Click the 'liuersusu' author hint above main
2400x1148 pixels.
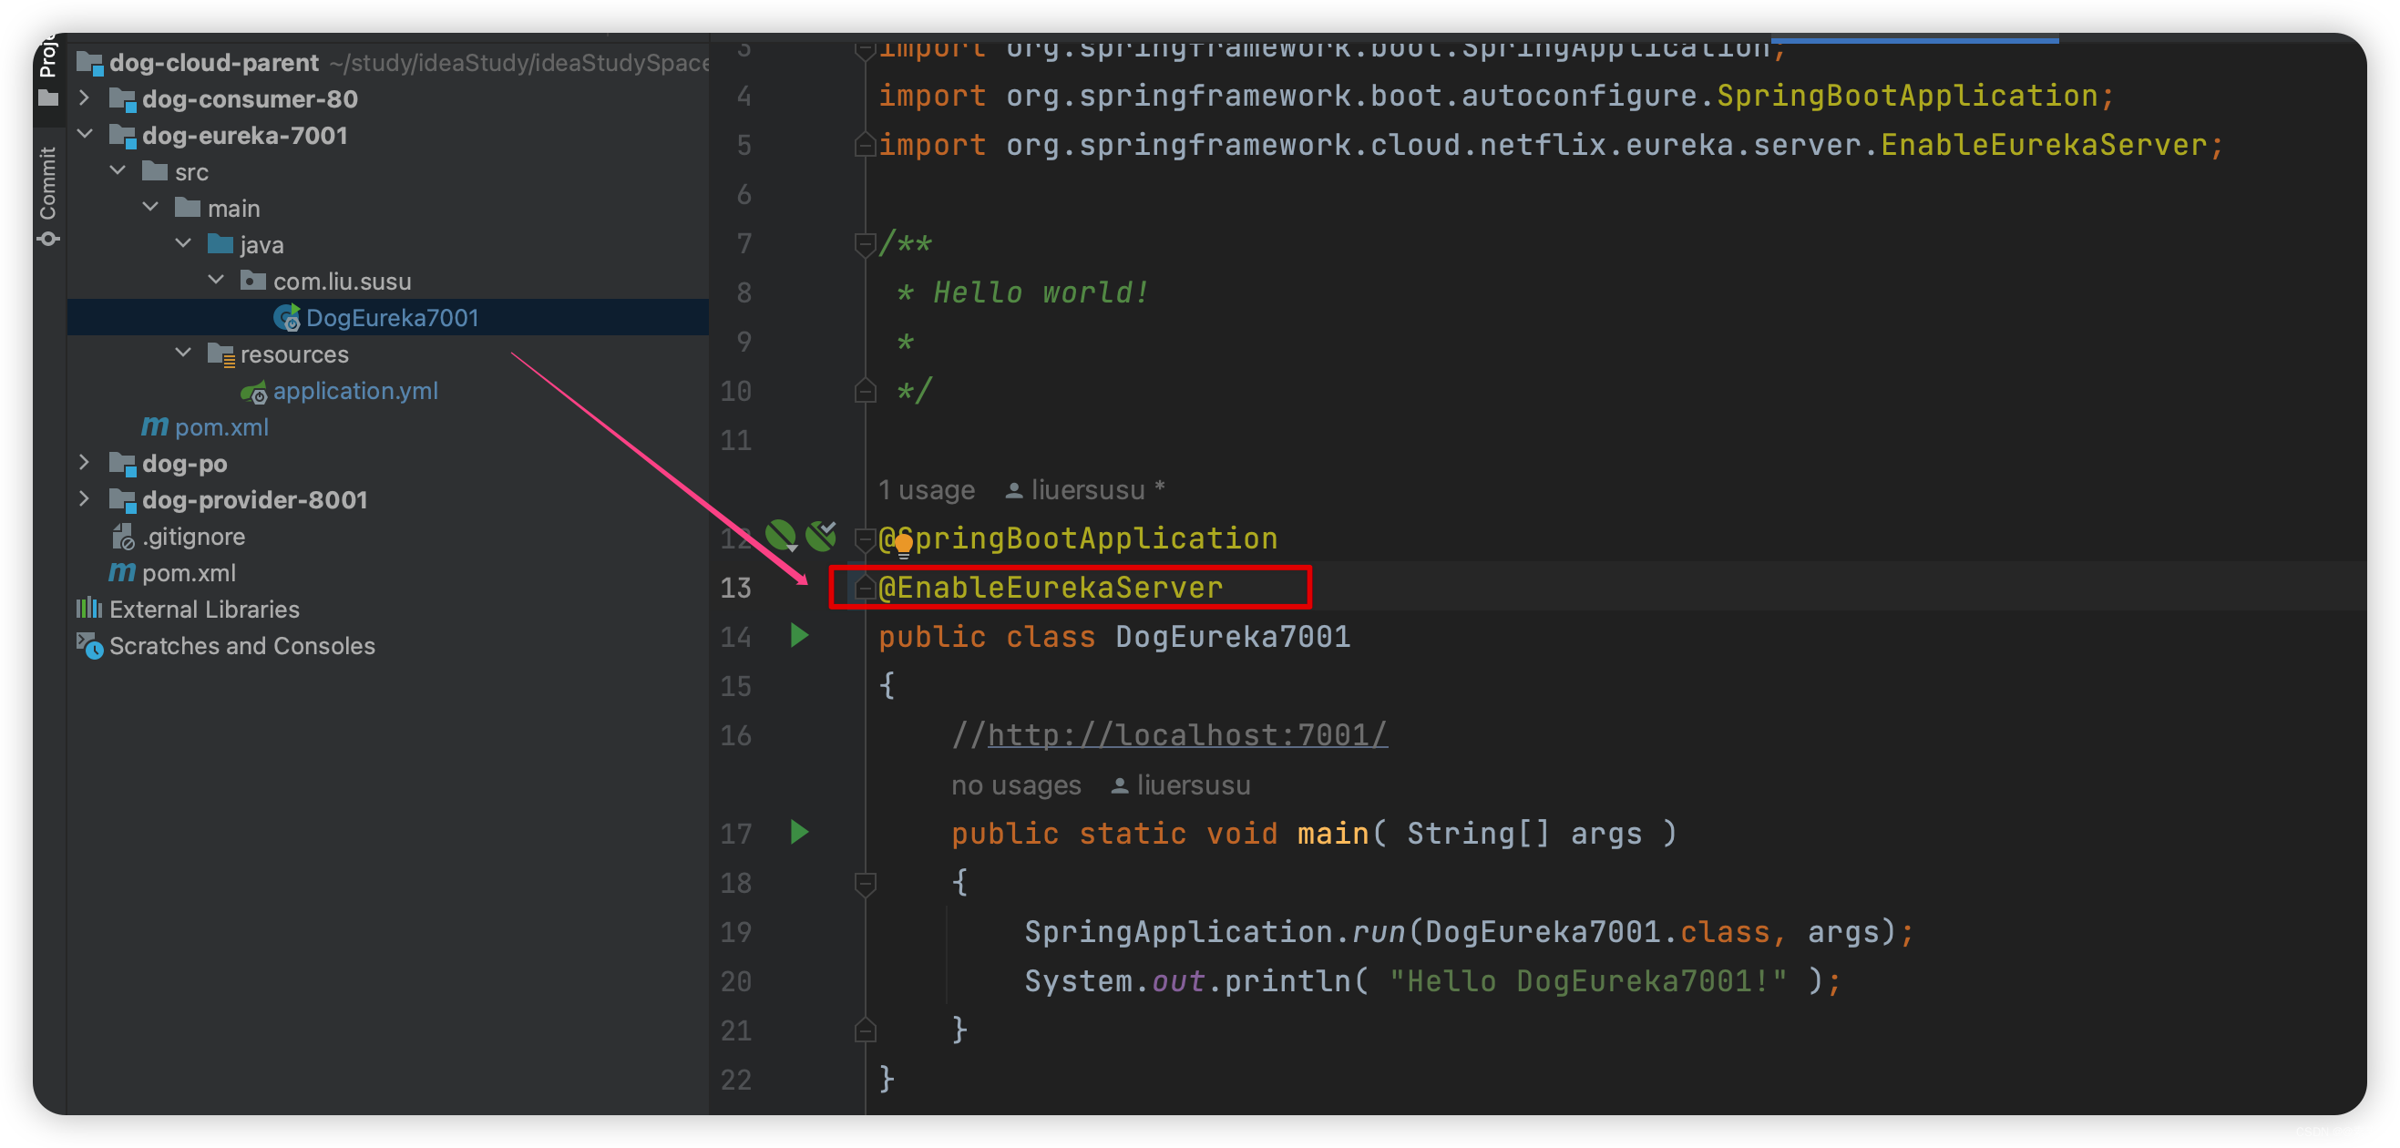pyautogui.click(x=1181, y=784)
